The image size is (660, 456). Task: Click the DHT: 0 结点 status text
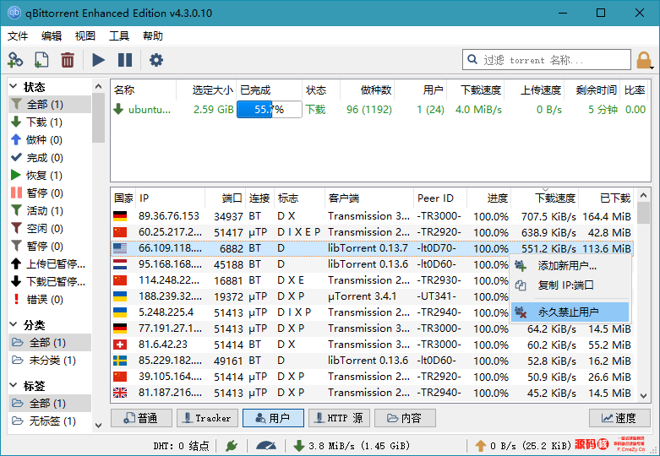point(181,446)
